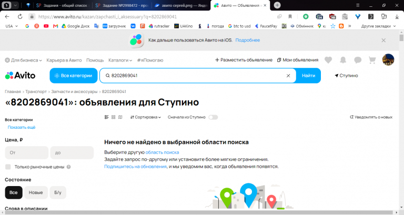Switch to 'Задания - общий список' tab
The height and width of the screenshot is (215, 404).
[x=63, y=5]
